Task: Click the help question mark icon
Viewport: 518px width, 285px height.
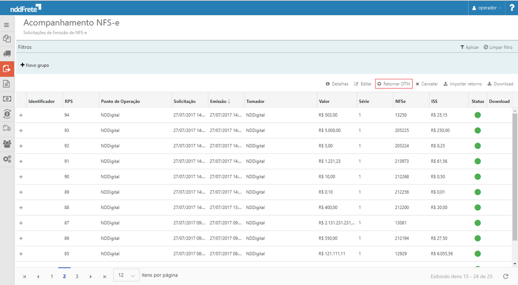Action: 511,8
